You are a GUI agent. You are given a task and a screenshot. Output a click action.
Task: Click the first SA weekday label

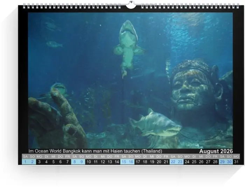(x=25, y=157)
